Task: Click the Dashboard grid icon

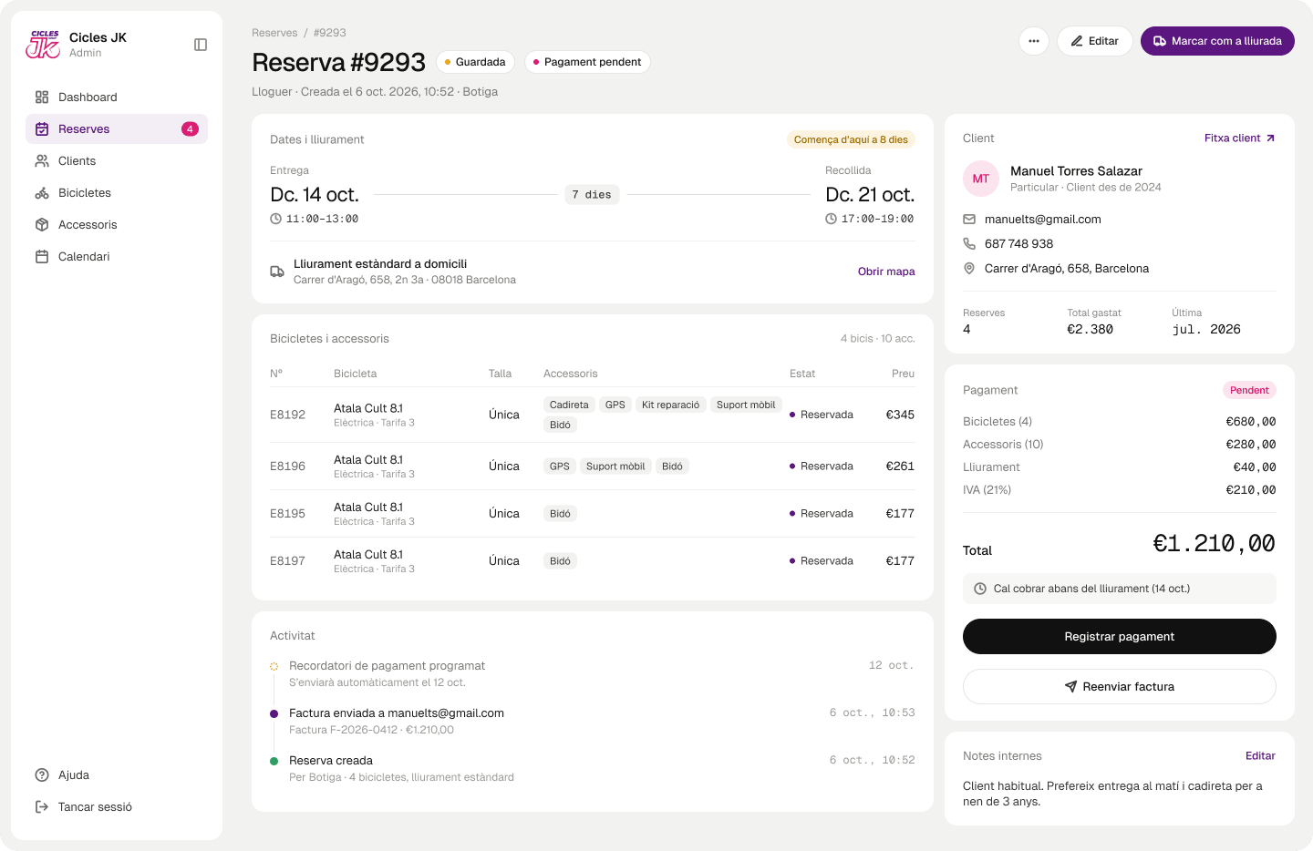Action: (x=42, y=97)
